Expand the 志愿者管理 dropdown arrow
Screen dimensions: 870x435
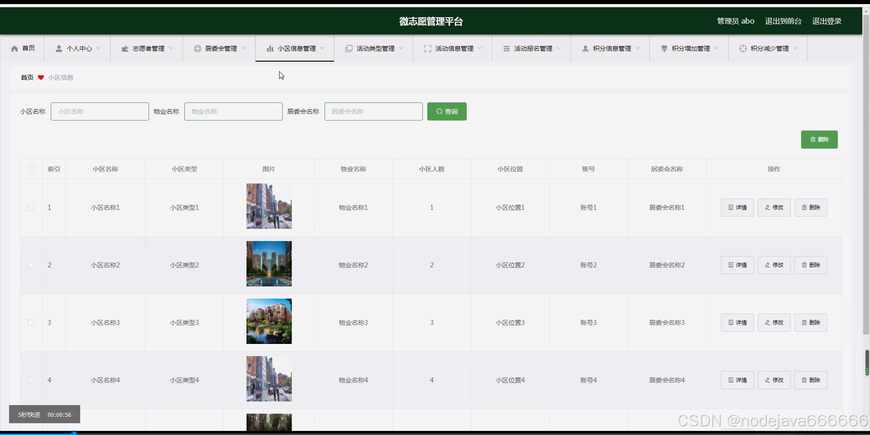click(171, 48)
